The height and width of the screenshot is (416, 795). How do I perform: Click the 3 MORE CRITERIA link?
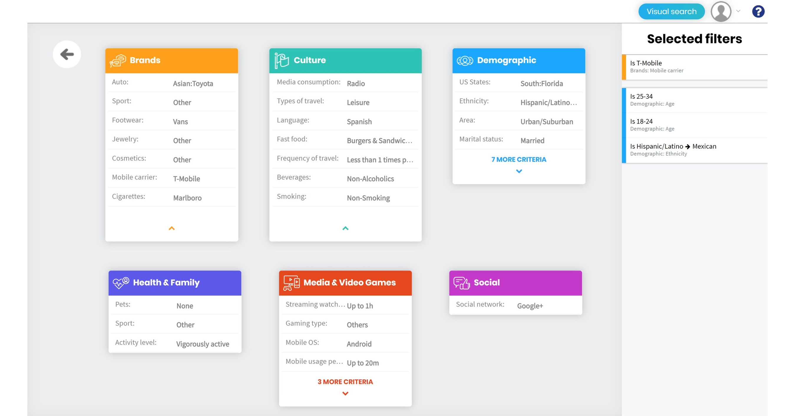[x=345, y=382]
